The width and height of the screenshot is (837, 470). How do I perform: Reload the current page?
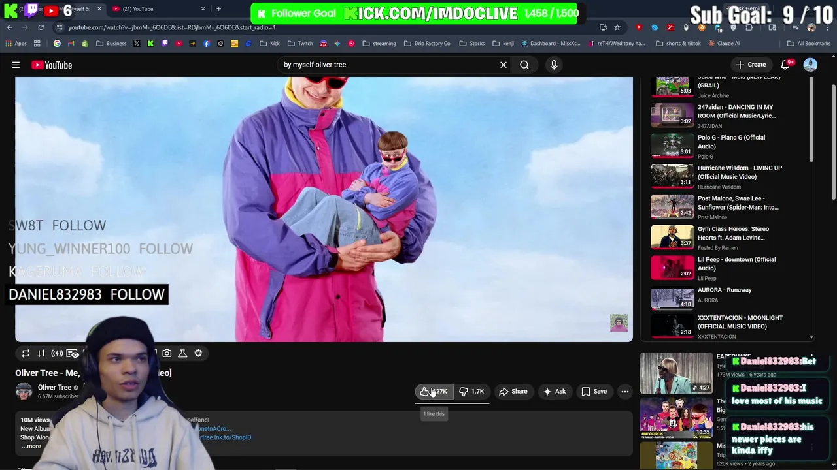point(41,27)
